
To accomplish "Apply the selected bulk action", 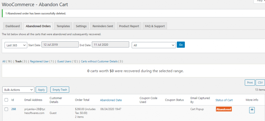I will (41, 90).
